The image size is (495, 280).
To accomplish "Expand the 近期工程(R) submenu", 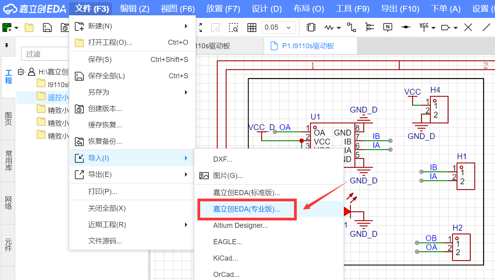I will (132, 225).
